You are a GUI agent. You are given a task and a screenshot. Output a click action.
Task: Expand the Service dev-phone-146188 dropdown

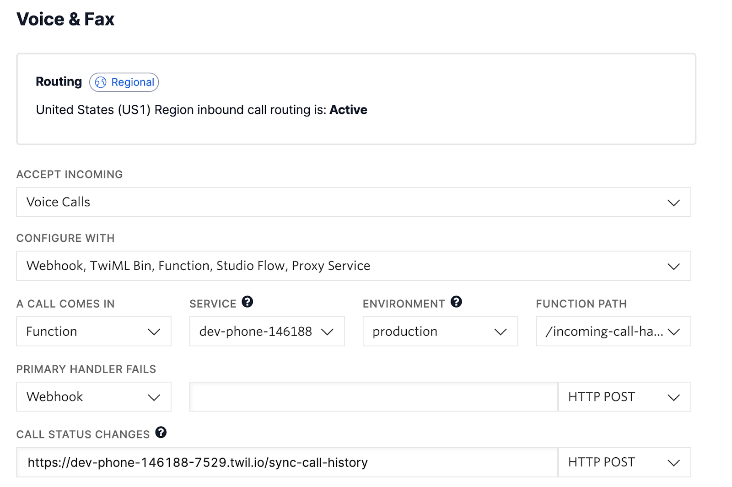267,331
